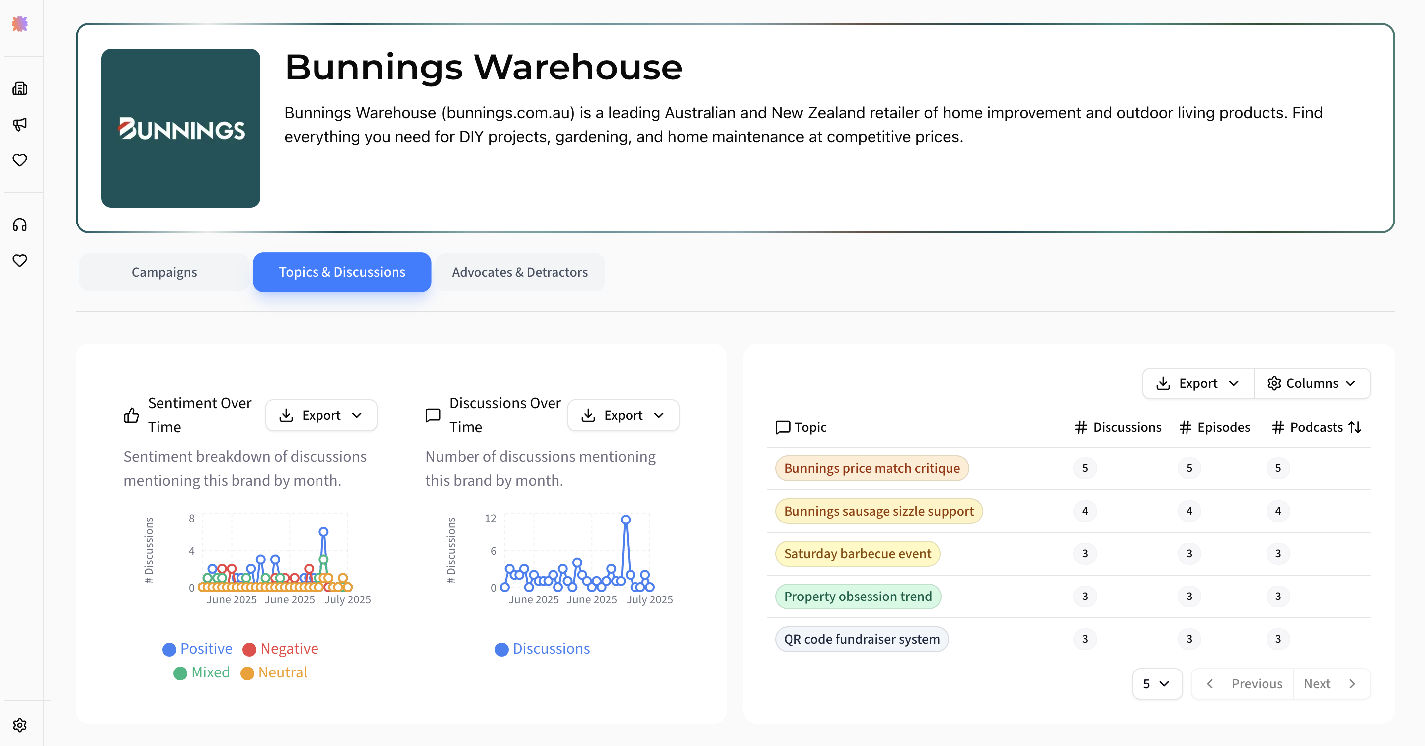The width and height of the screenshot is (1425, 746).
Task: Open the headphones podcasts sidebar icon
Action: tap(20, 224)
